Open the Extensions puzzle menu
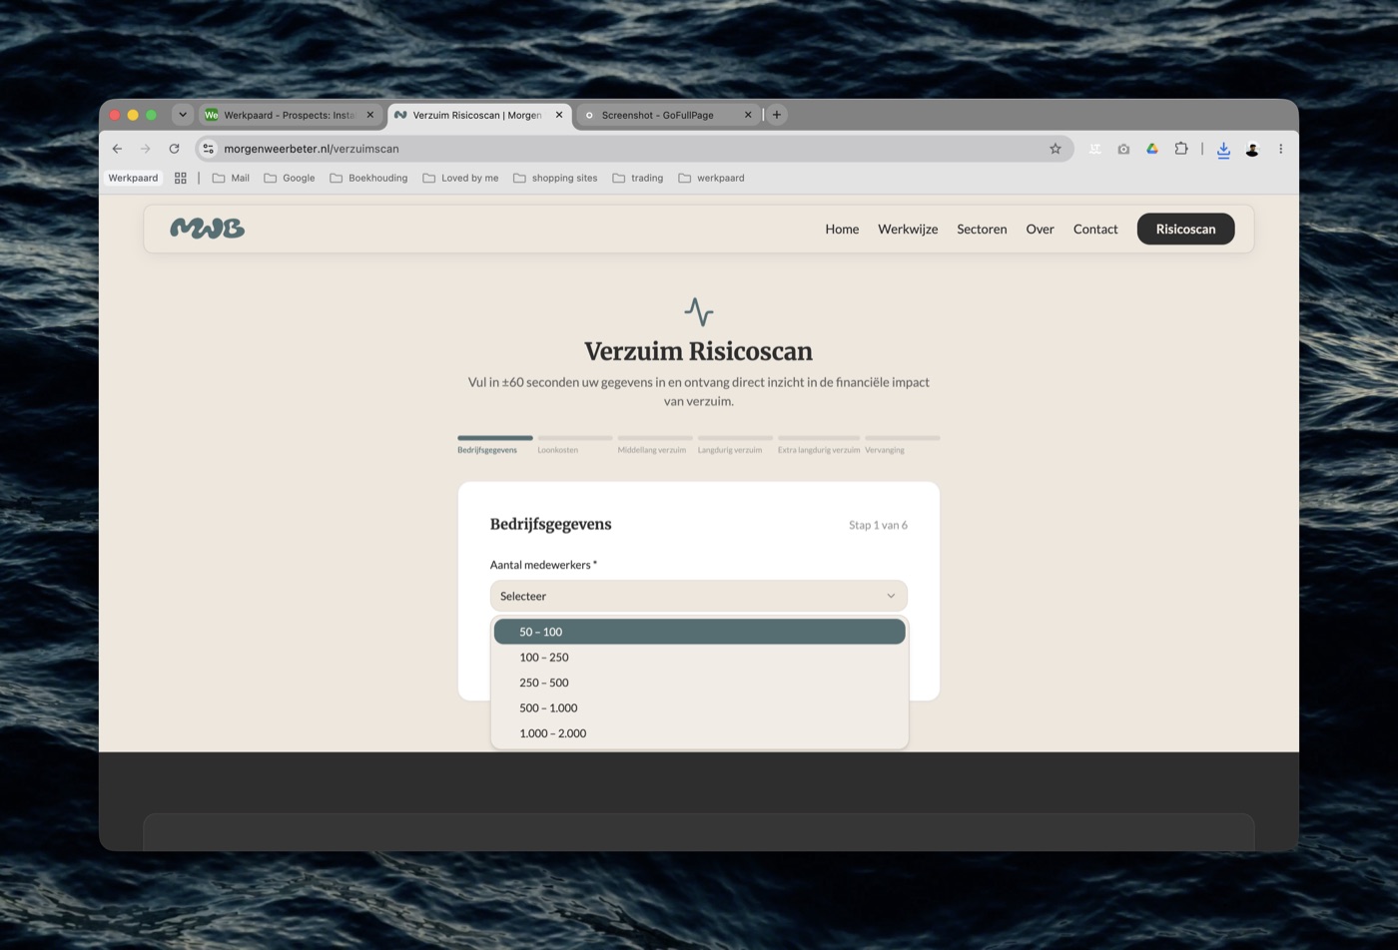This screenshot has height=950, width=1398. pos(1181,149)
